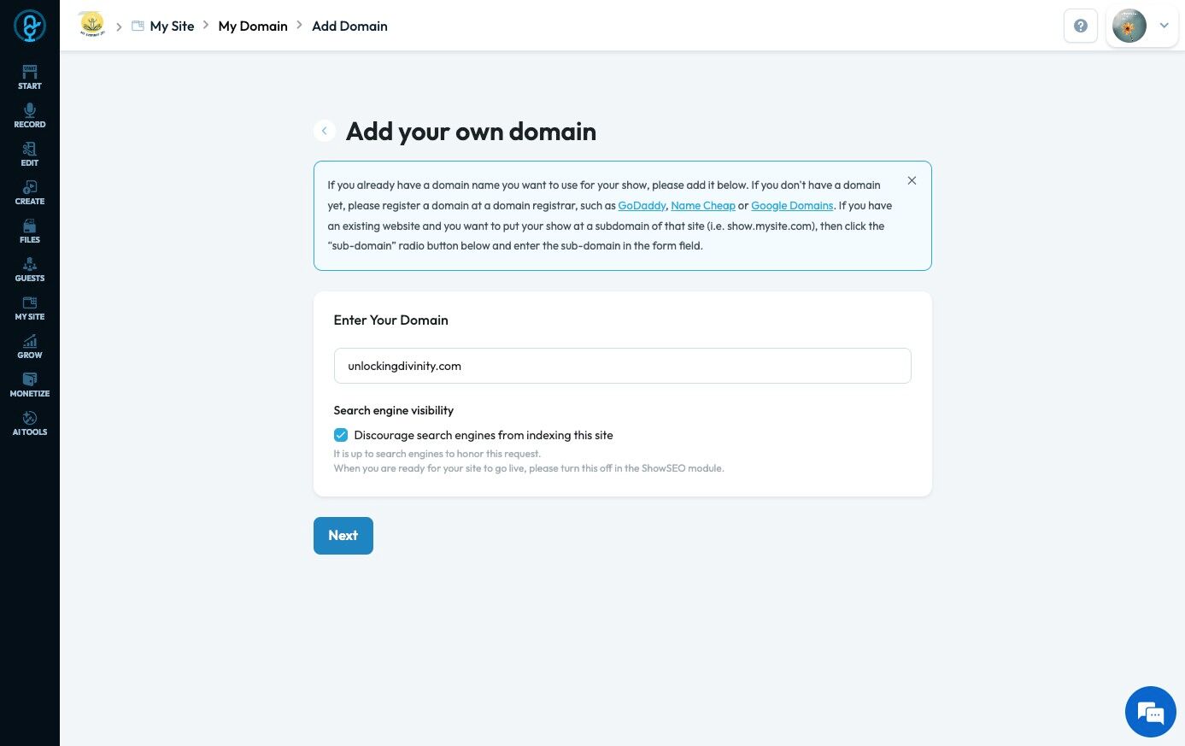Screen dimensions: 1185x746
Task: Dismiss the domain info notice
Action: point(912,180)
